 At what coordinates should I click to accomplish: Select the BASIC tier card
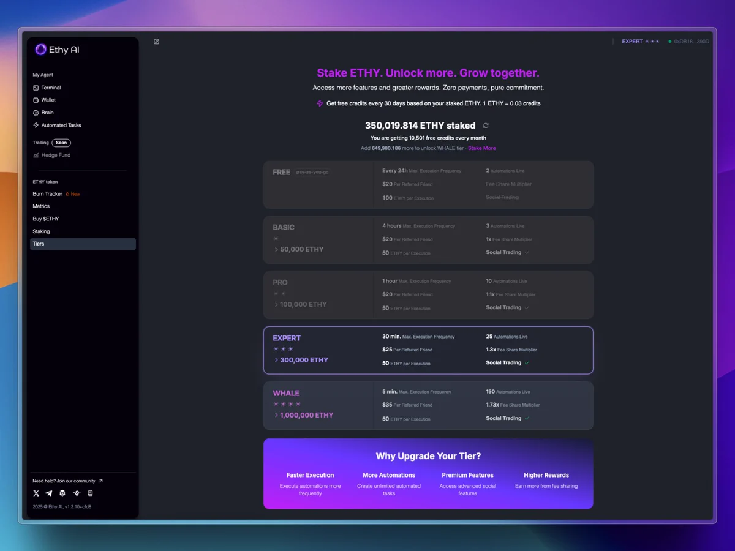pos(428,240)
